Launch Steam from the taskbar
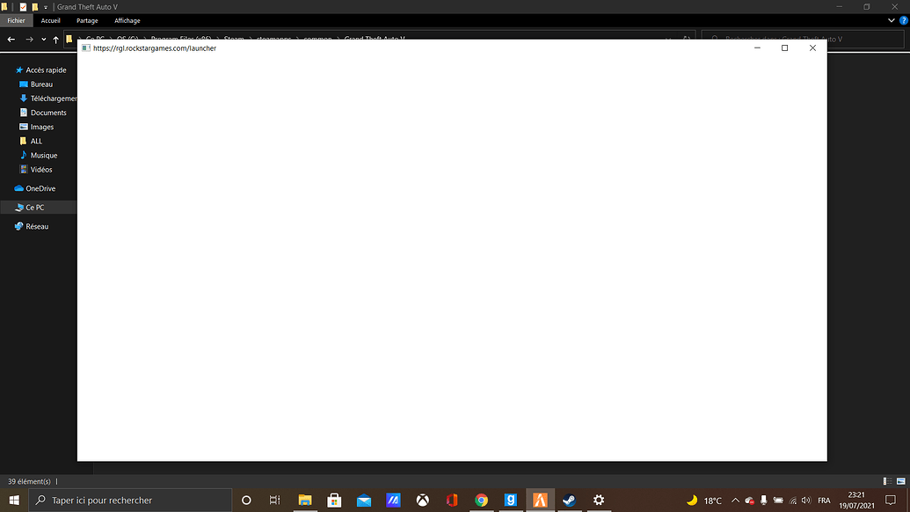Image resolution: width=910 pixels, height=512 pixels. [x=569, y=500]
